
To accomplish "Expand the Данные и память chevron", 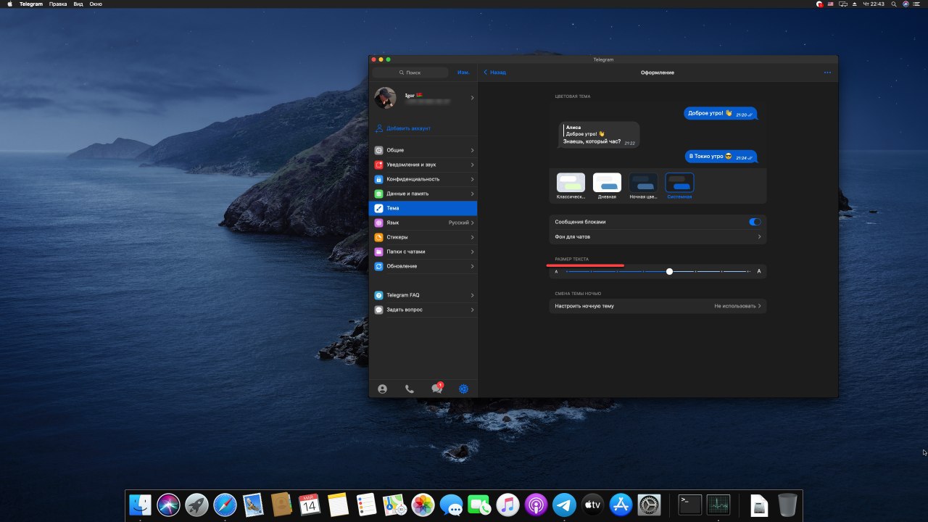I will (x=472, y=194).
